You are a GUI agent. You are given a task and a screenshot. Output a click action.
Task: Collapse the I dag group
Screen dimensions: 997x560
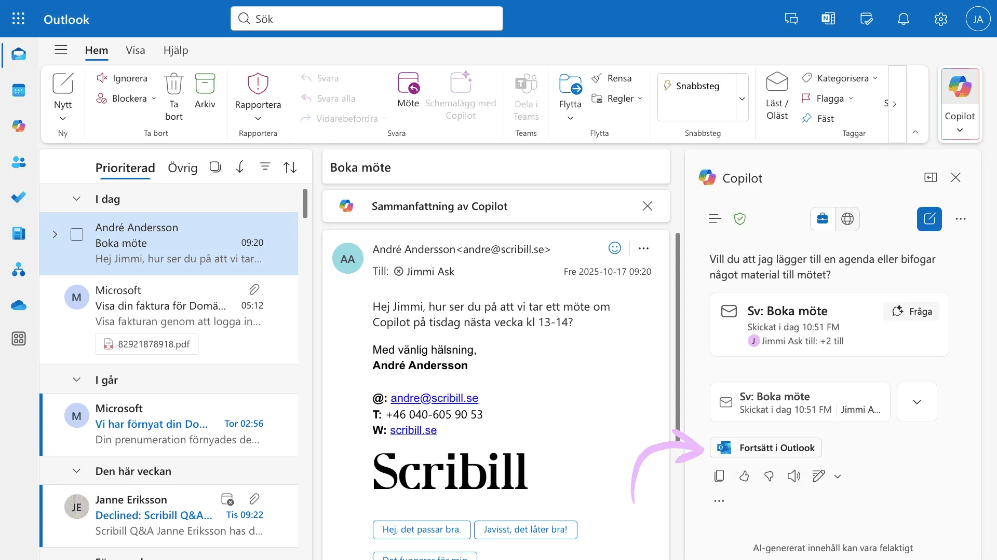pyautogui.click(x=76, y=199)
